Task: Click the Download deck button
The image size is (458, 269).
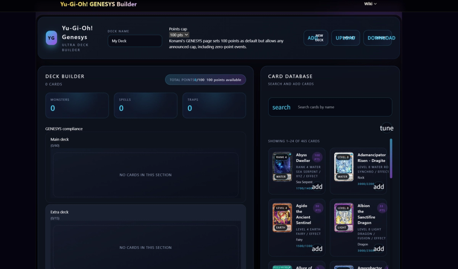Action: pyautogui.click(x=378, y=38)
